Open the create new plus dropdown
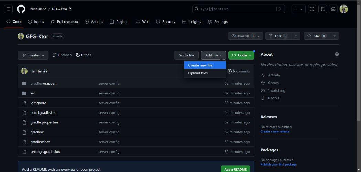Screen dimensions: 361x172 tap(298, 9)
